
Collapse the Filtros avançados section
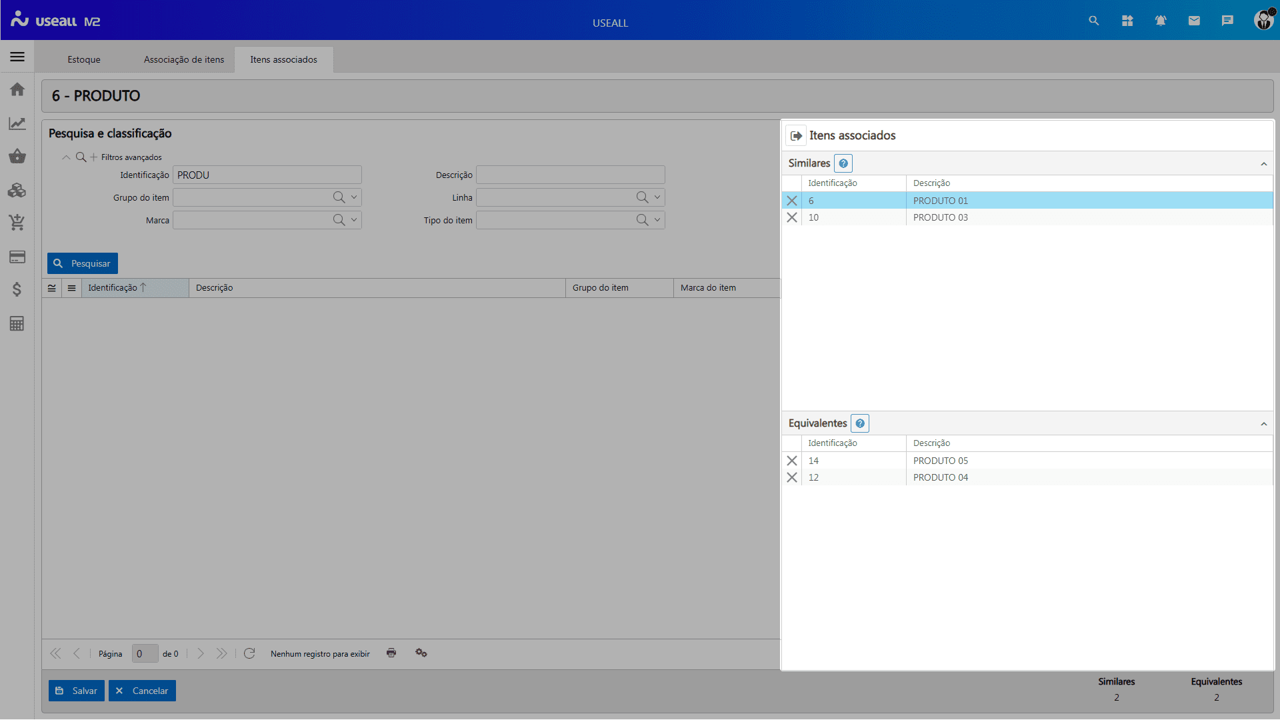66,157
